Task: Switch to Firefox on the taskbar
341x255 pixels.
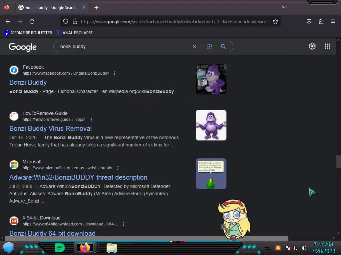Action: coord(85,248)
